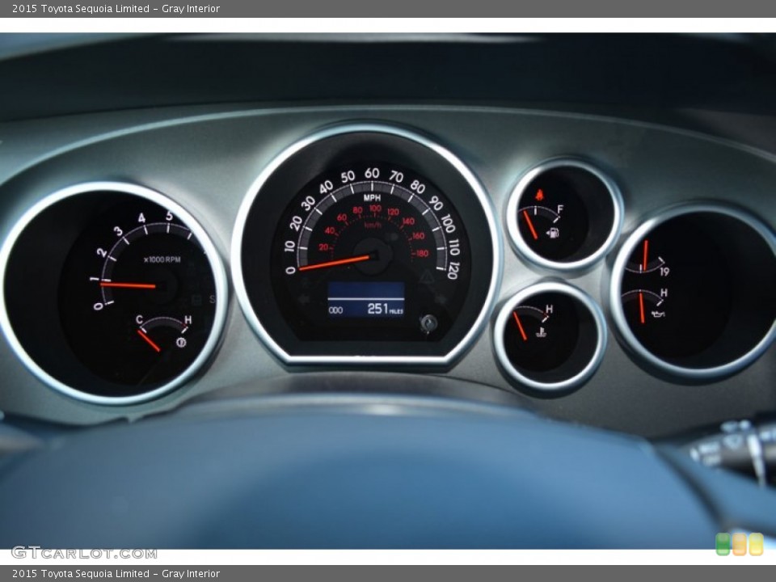The height and width of the screenshot is (582, 776).
Task: Tap the 50 mark on the speedometer
Action: click(x=348, y=176)
